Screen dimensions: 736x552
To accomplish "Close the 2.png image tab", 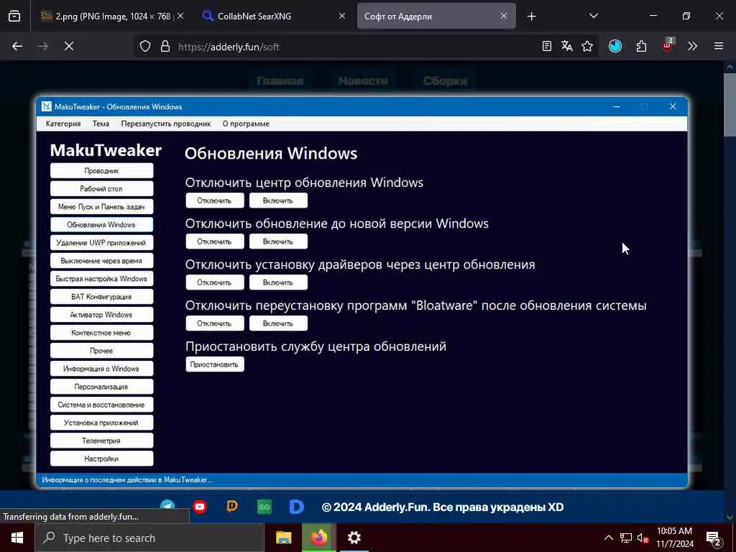I will (180, 17).
